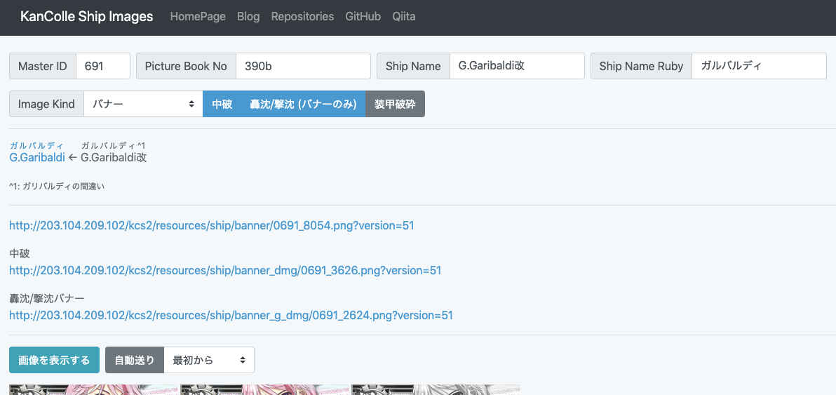The width and height of the screenshot is (836, 395).
Task: Click the 自動送り button
Action: (135, 360)
